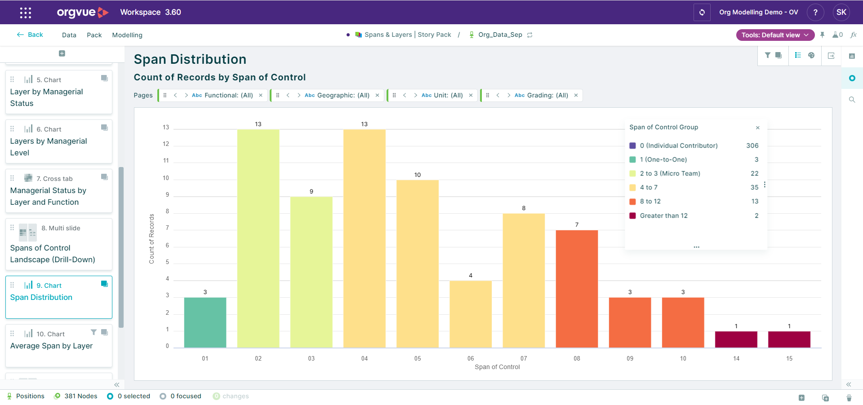The height and width of the screenshot is (405, 863).
Task: Open the help question mark icon
Action: click(815, 12)
